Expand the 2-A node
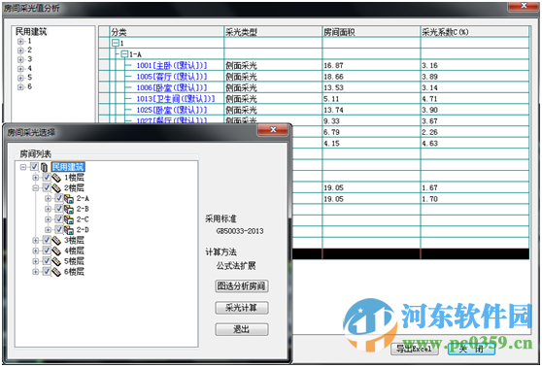This screenshot has width=542, height=367. (x=48, y=199)
